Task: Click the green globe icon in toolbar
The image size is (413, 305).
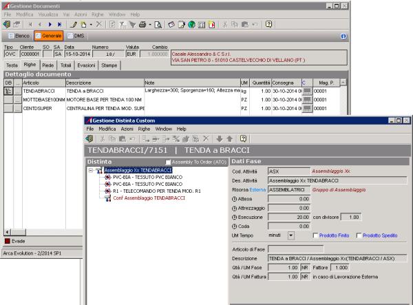Action: click(x=191, y=25)
